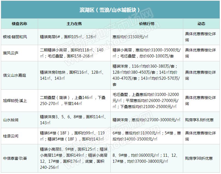Click the 价格行情 column header
Viewport: 221px width, 174px height.
click(x=147, y=24)
